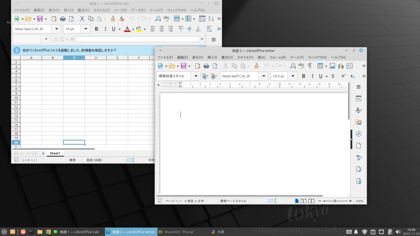Click the Copy icon in Calc toolbar
Viewport: 420px width, 236px height.
click(x=91, y=19)
